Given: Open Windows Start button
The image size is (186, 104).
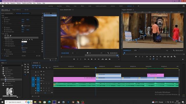Looking at the screenshot, I should tap(2, 102).
